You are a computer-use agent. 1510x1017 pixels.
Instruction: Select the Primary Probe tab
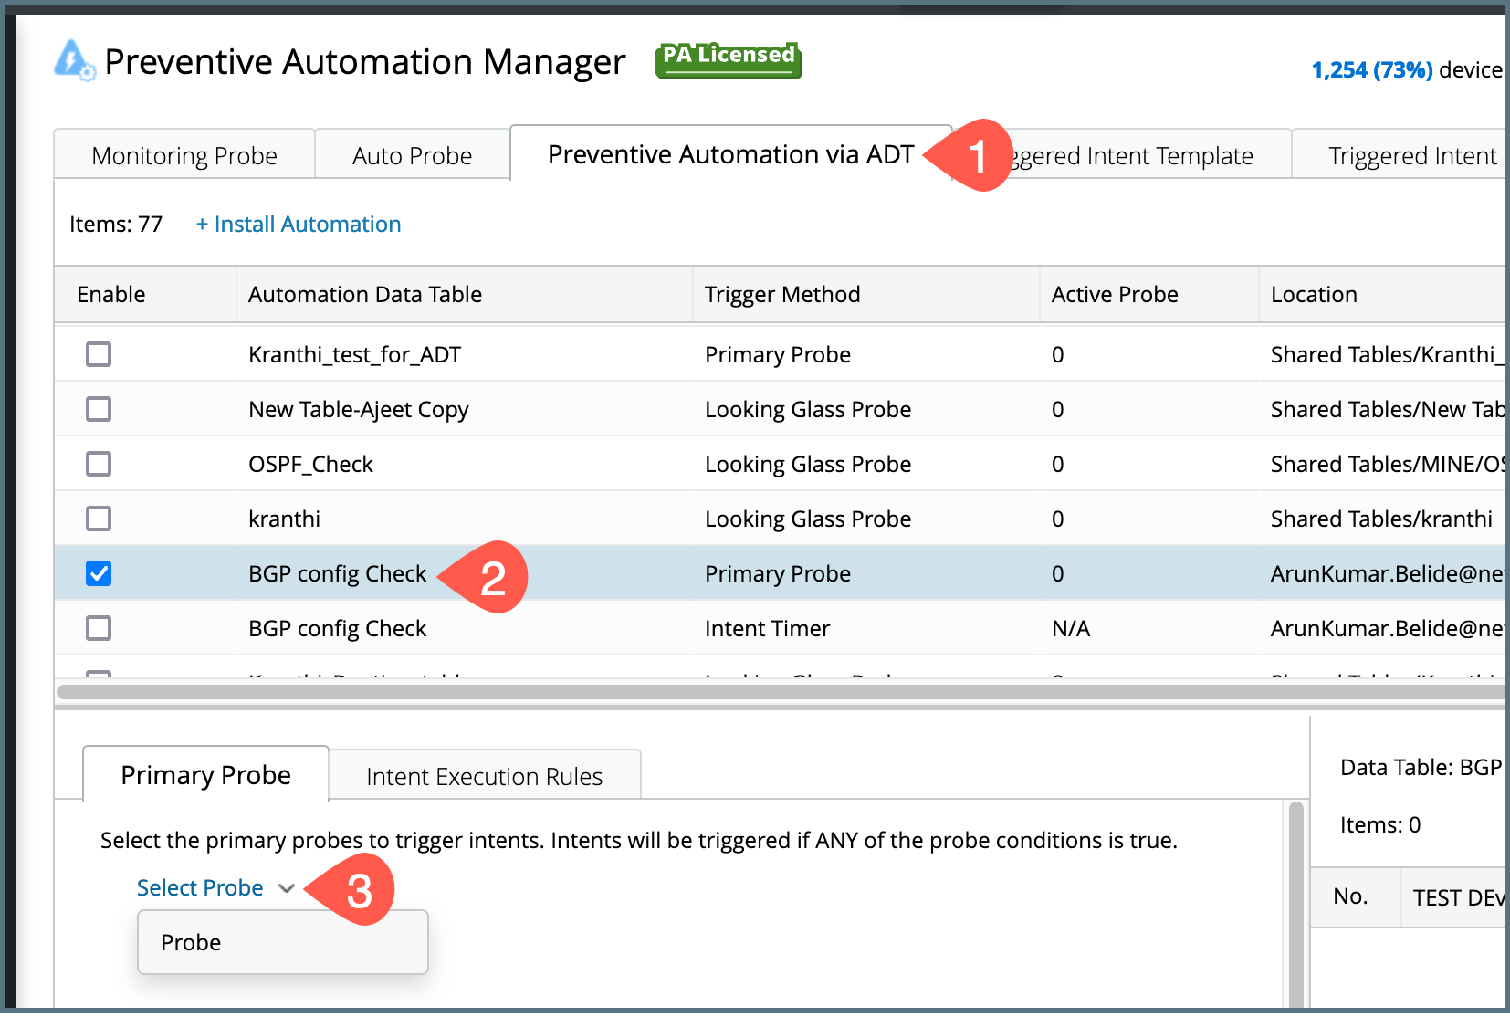click(x=204, y=774)
